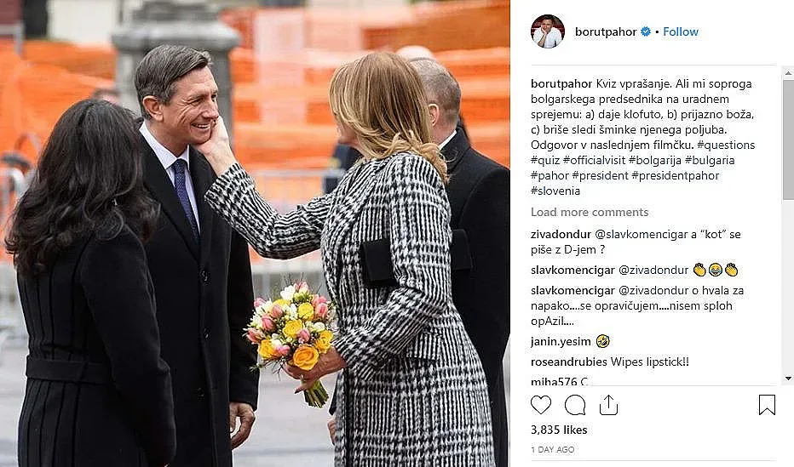View the 3,835 likes list
Viewport: 794px width, 467px height.
click(x=559, y=430)
